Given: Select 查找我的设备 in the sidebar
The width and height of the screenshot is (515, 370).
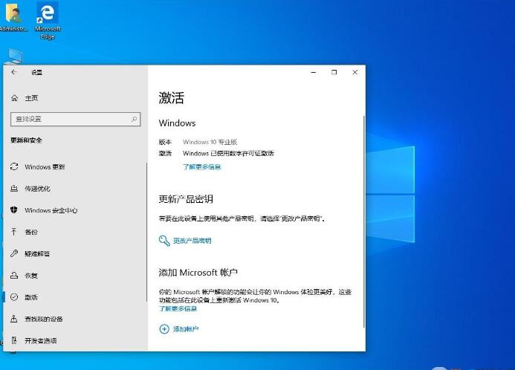Looking at the screenshot, I should [76, 319].
